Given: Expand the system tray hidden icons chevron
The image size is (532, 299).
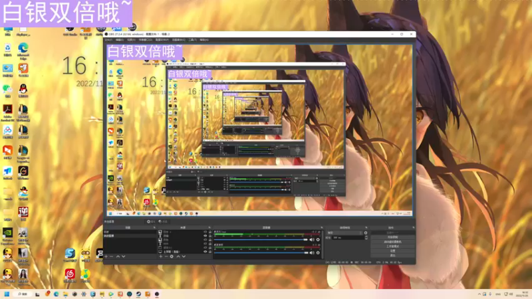Looking at the screenshot, I should coord(479,294).
